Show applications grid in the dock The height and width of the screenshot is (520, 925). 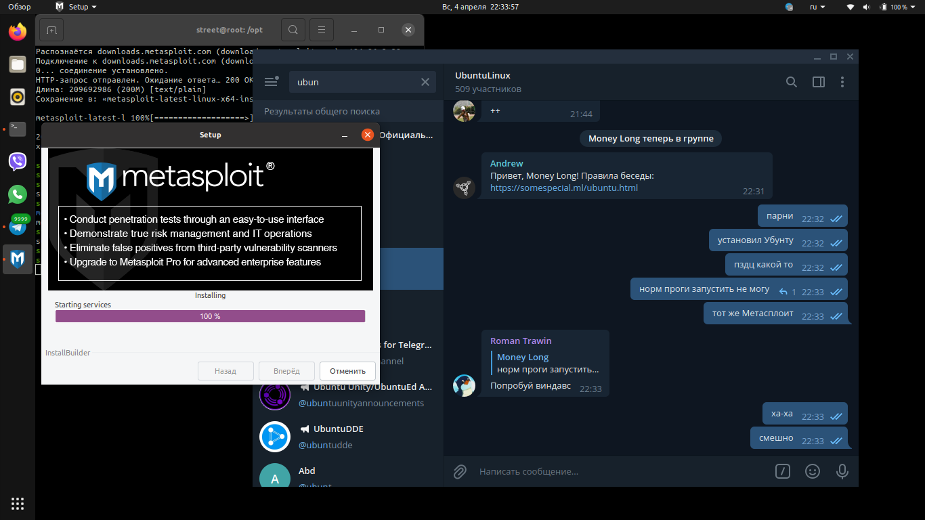(18, 503)
